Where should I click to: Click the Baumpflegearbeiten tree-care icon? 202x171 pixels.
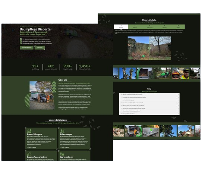(29, 154)
